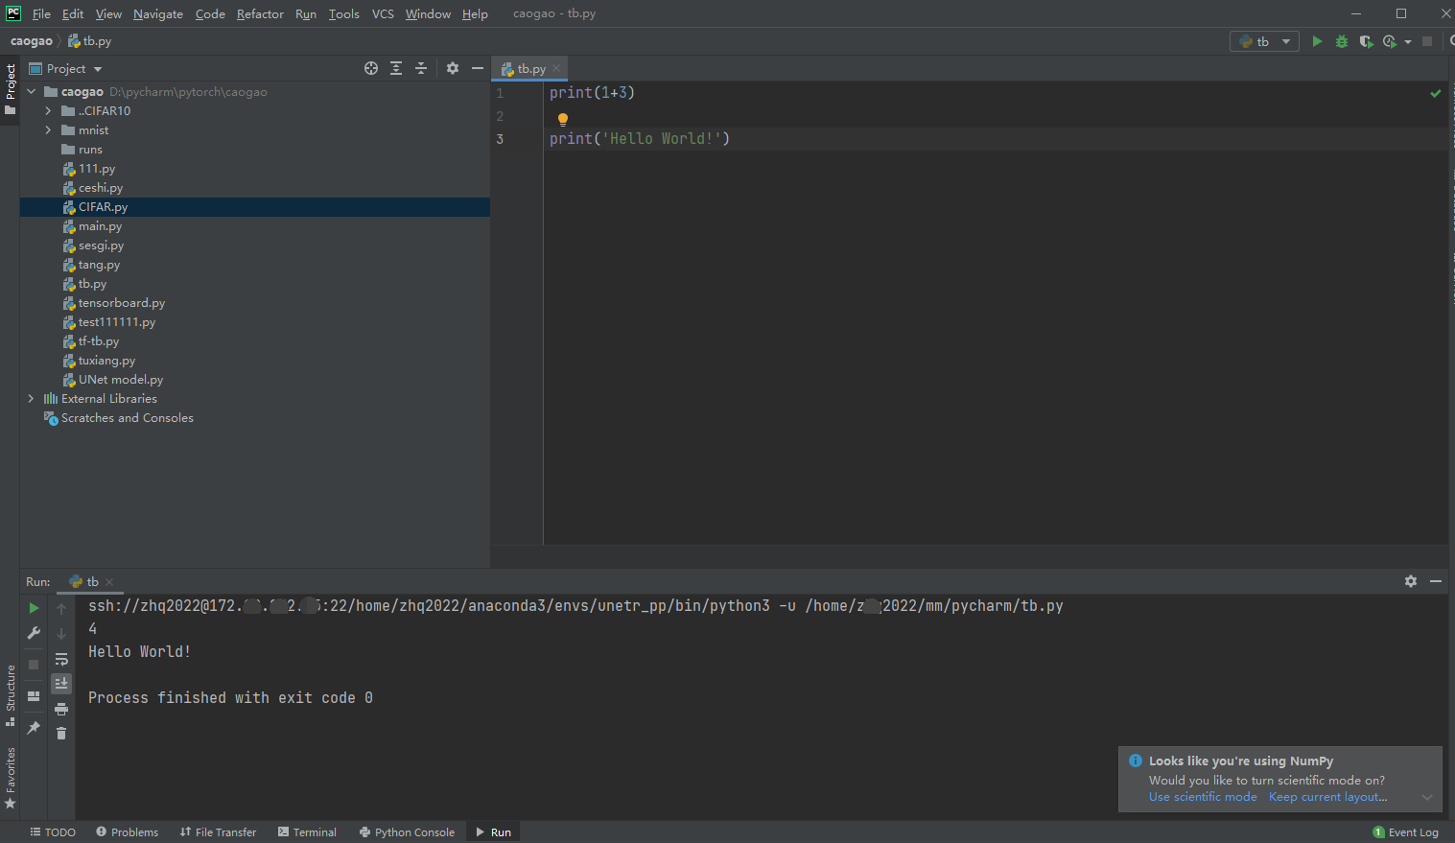Viewport: 1455px width, 843px height.
Task: Run tb with coverage
Action: [1366, 41]
